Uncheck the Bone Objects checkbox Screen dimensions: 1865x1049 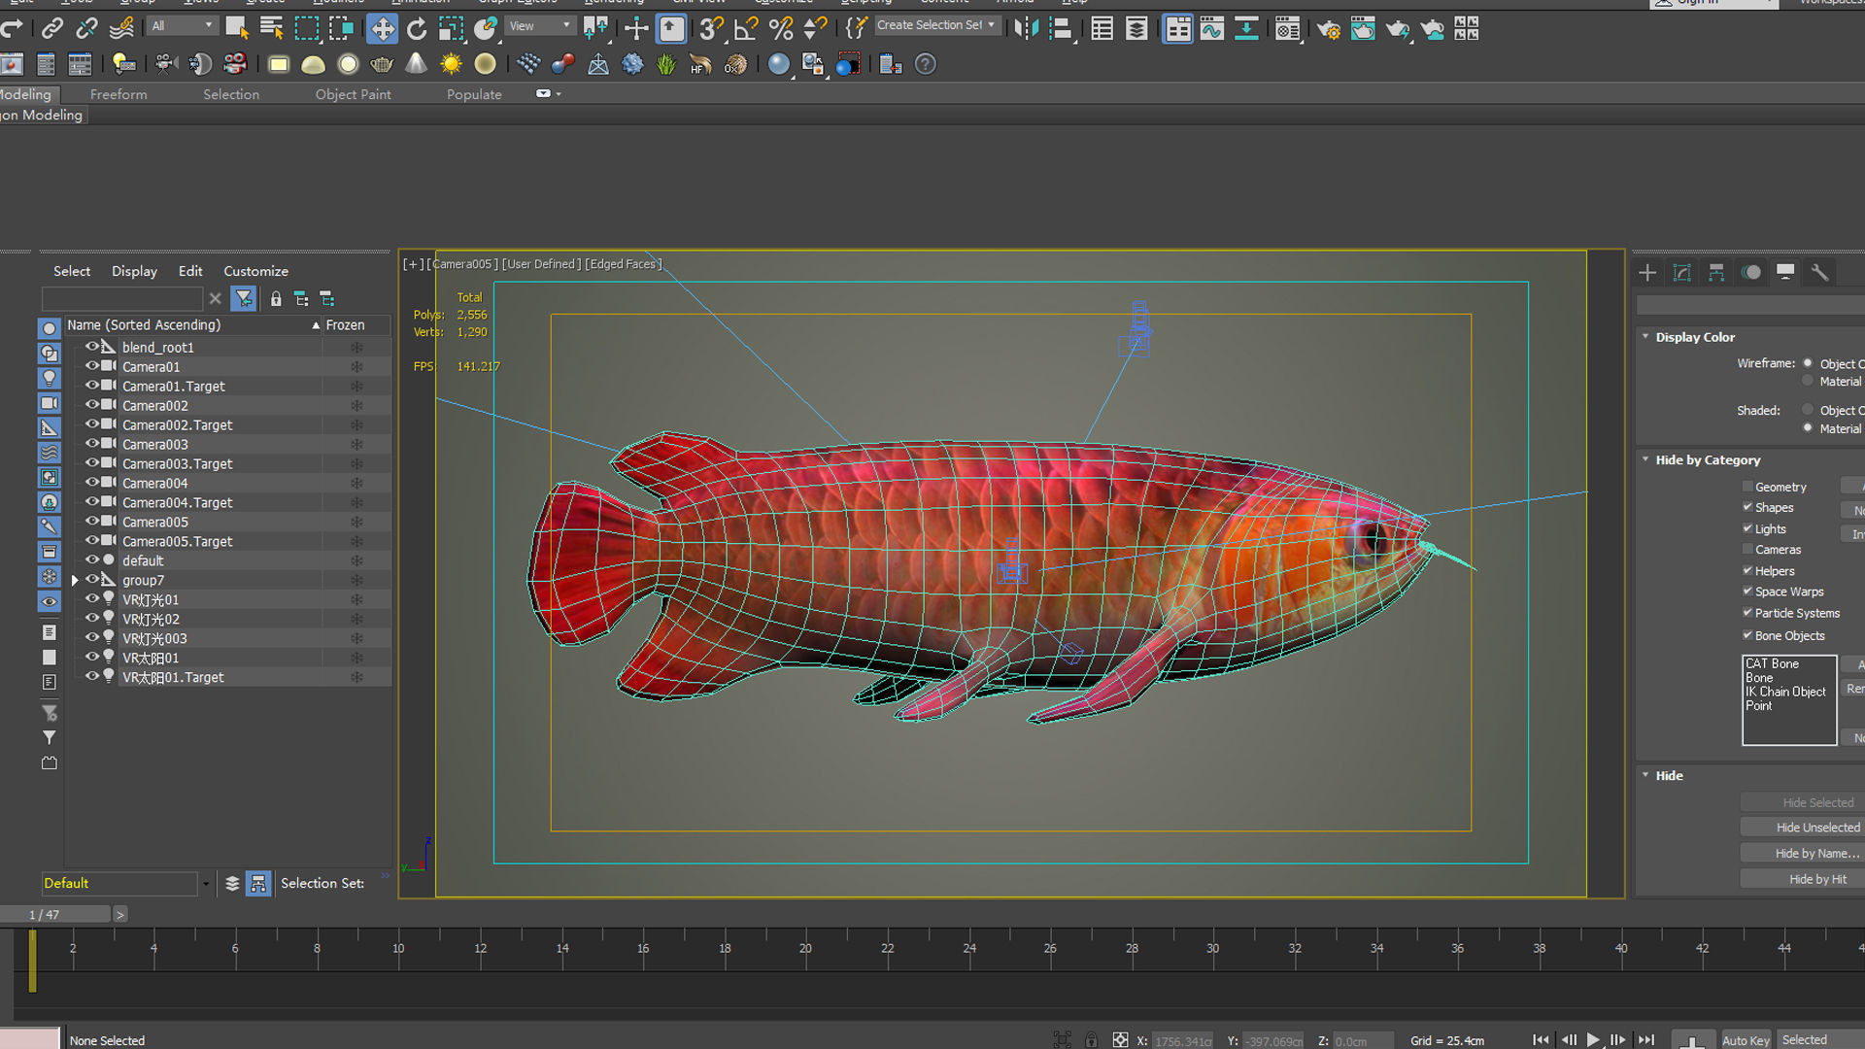point(1747,635)
